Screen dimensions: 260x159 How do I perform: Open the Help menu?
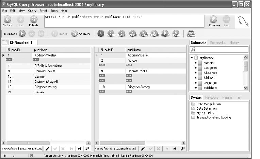tap(64, 11)
